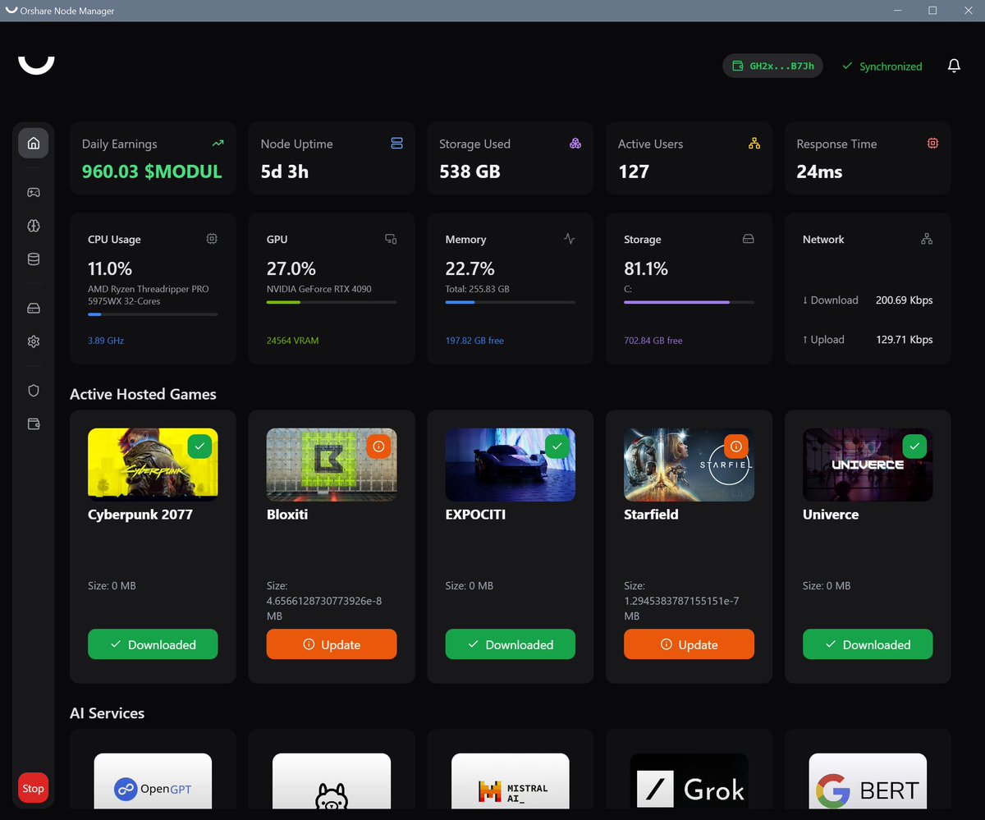This screenshot has width=985, height=820.
Task: Click the CPU Usage progress bar
Action: click(153, 314)
